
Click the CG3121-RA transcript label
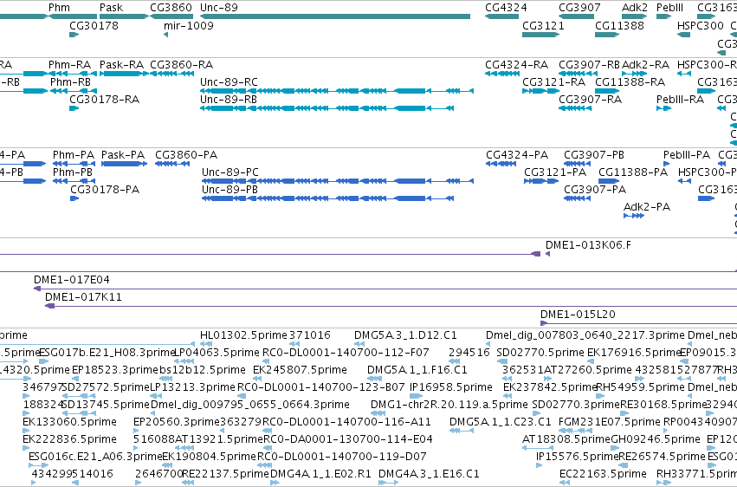(553, 81)
